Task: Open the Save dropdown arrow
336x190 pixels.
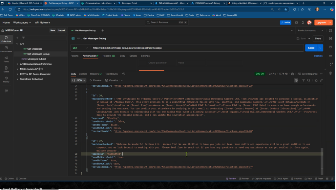Action: [309, 39]
